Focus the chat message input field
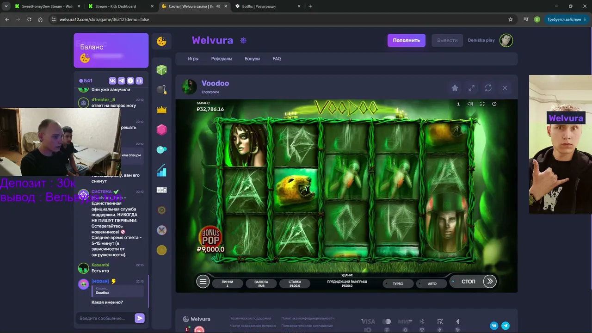 [x=105, y=318]
